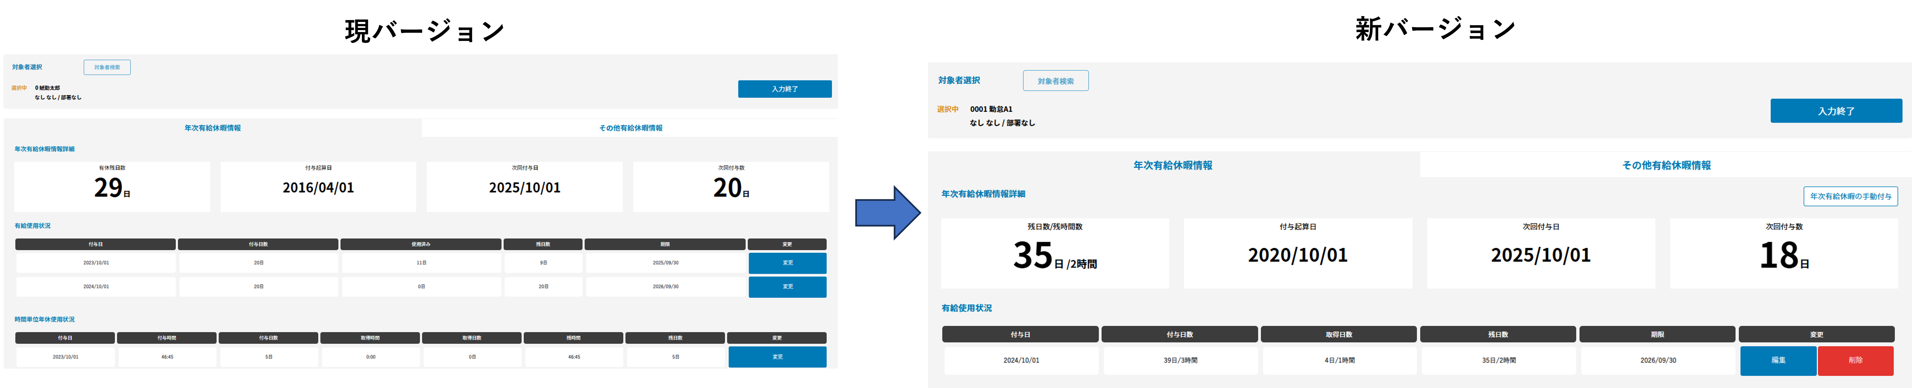Click the 付与起算日 2016/04/01 card
The height and width of the screenshot is (388, 1912).
318,187
